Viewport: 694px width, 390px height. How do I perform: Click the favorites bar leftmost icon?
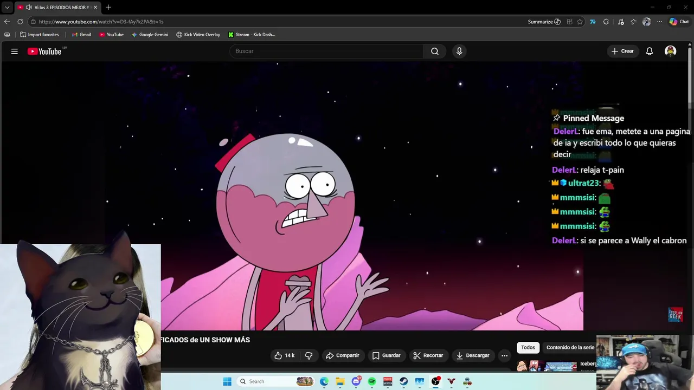[x=7, y=35]
